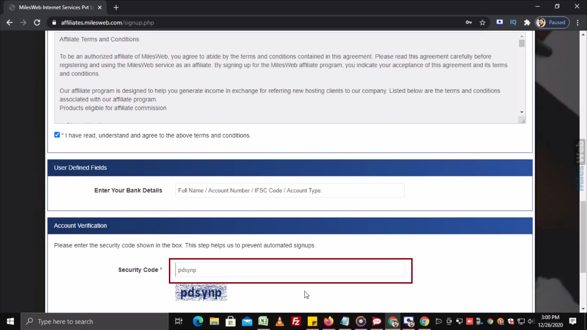This screenshot has height=330, width=587.
Task: Bookmark this page with the star icon
Action: coord(483,22)
